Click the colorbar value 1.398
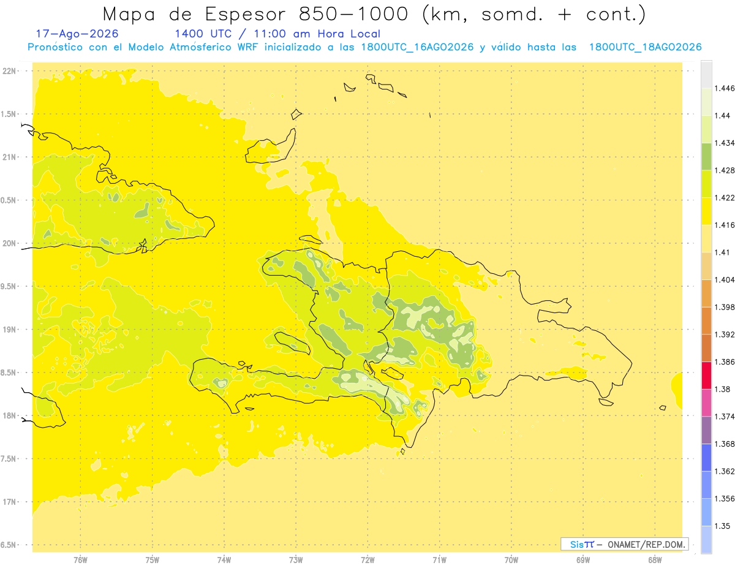The image size is (735, 568). click(x=724, y=307)
